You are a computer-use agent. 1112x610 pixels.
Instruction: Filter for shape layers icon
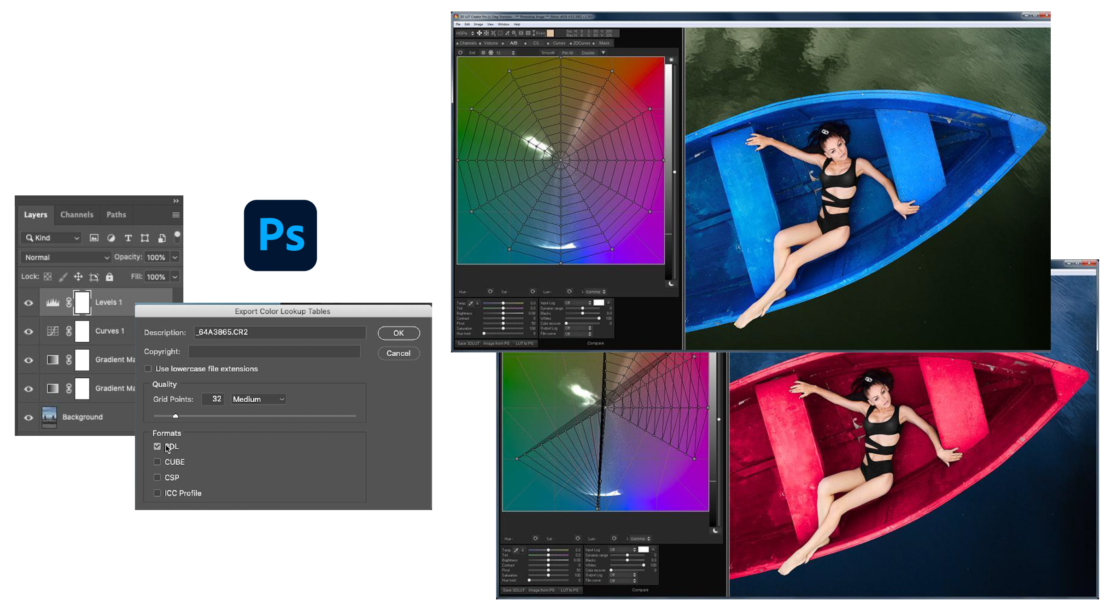[145, 238]
